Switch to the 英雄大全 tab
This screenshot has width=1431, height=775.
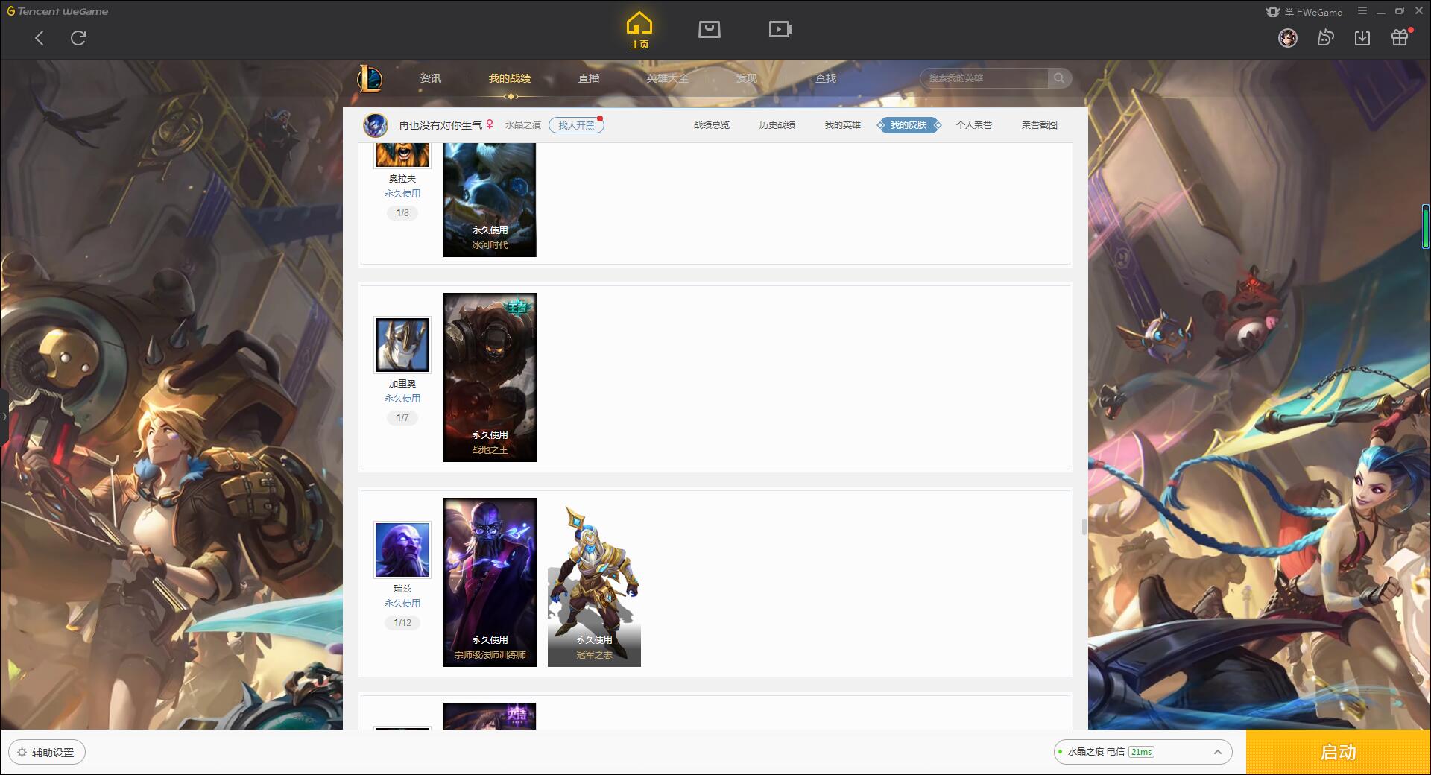(x=668, y=78)
